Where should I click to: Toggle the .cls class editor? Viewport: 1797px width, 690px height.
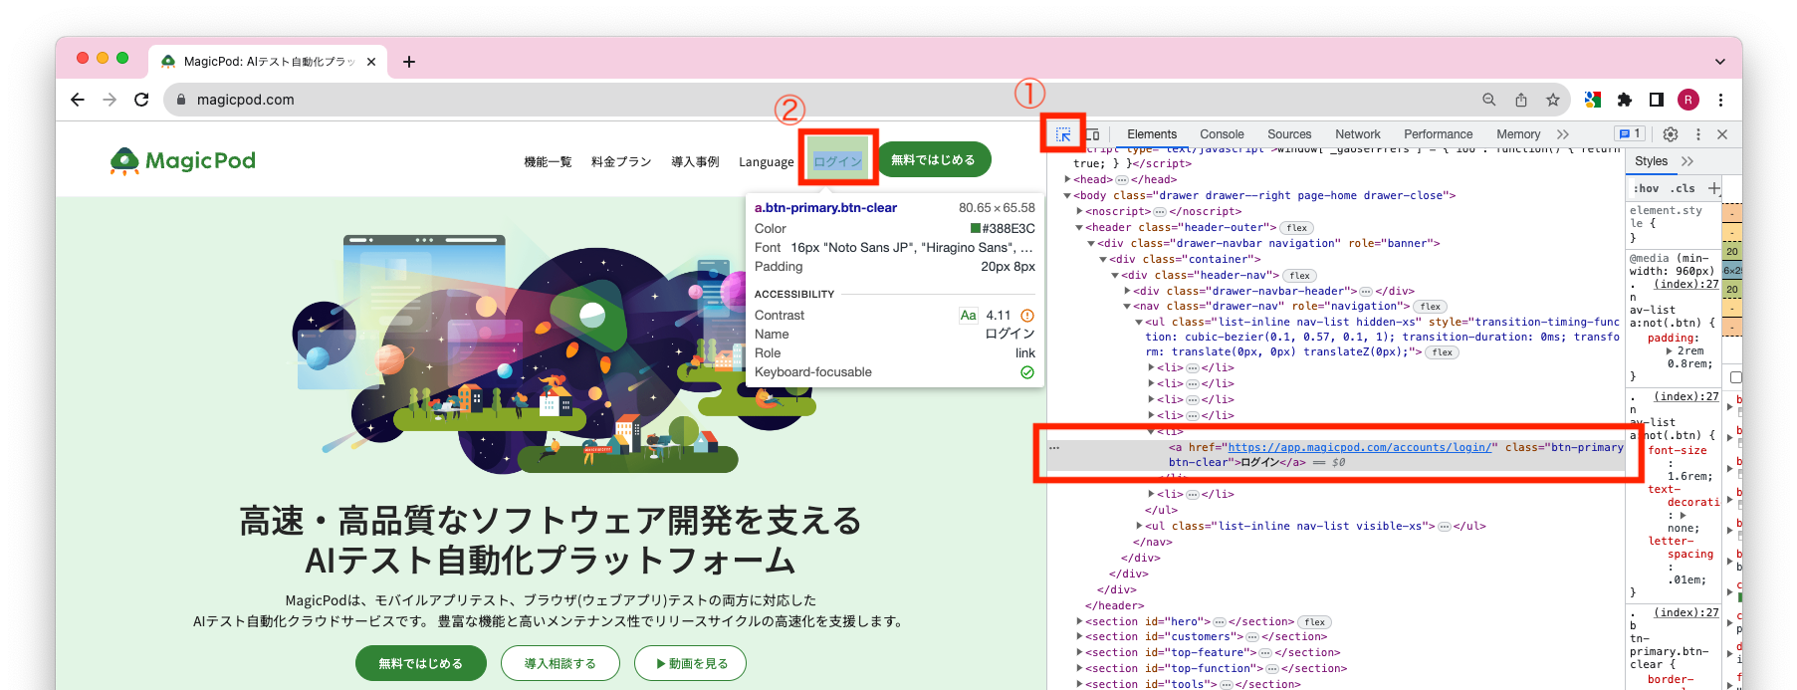1684,188
